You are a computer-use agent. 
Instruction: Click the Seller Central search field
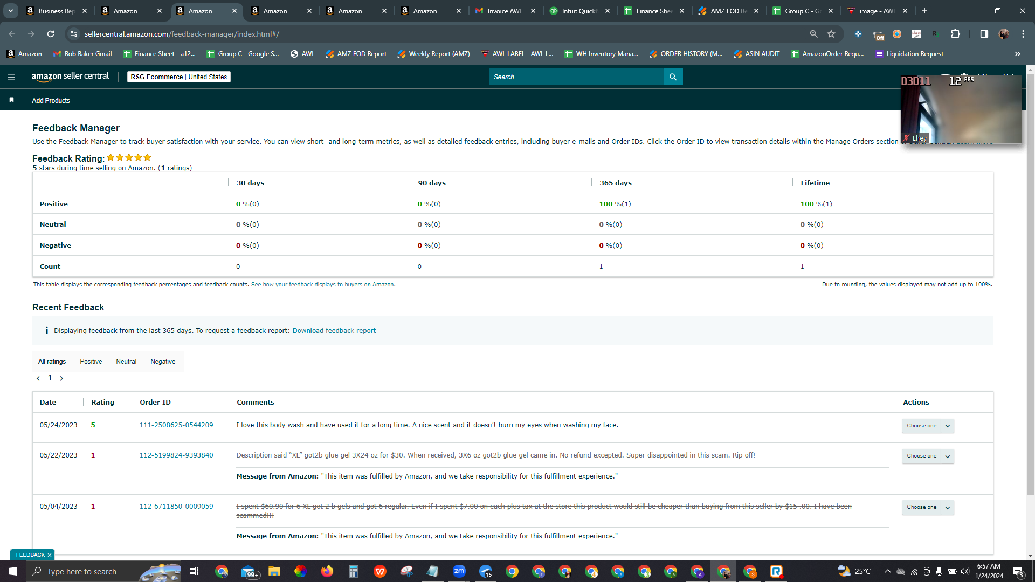(x=576, y=77)
